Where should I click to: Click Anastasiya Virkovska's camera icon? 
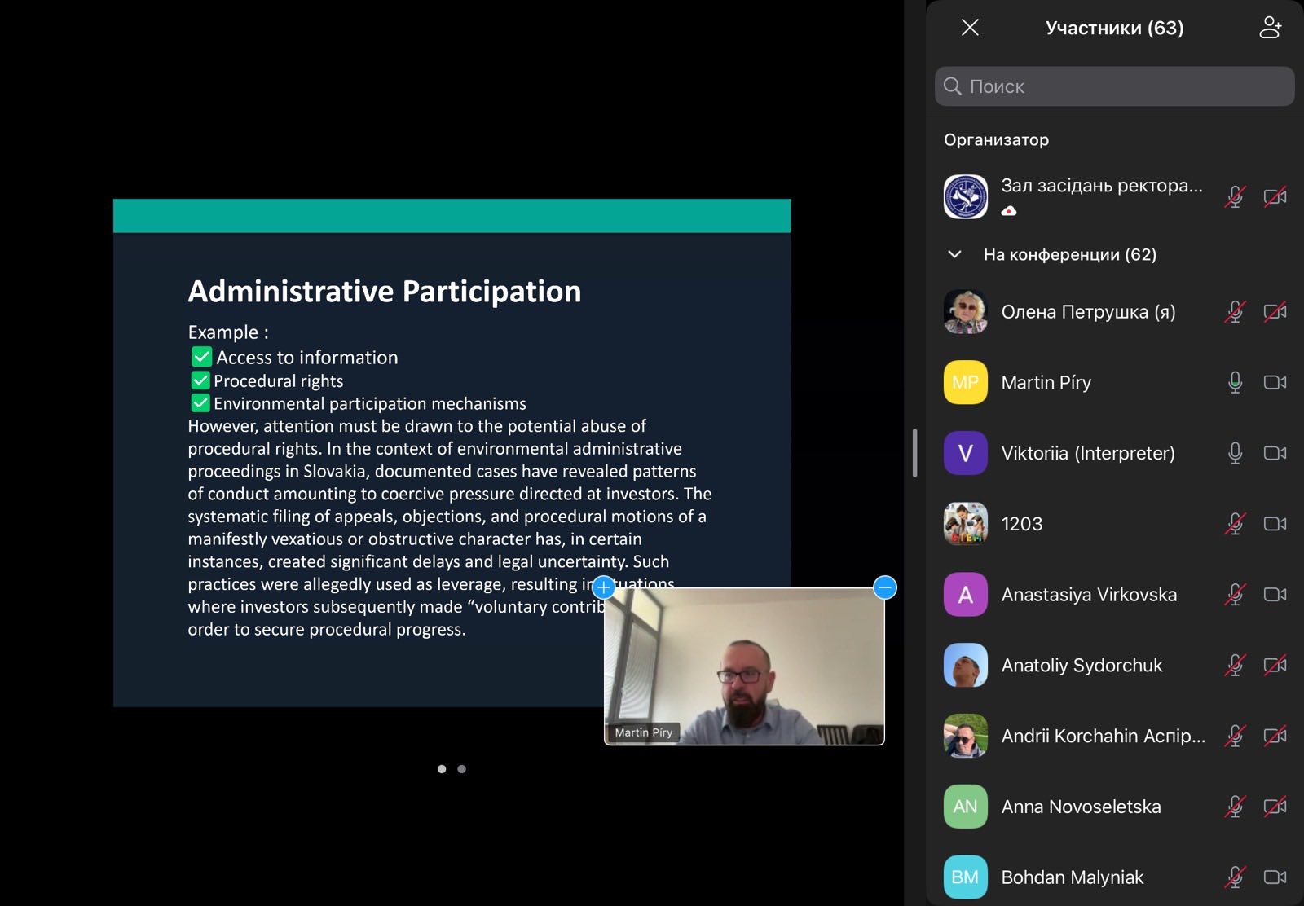(1275, 595)
